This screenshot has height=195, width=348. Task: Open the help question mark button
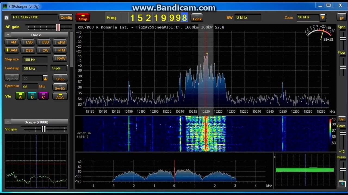(x=342, y=184)
